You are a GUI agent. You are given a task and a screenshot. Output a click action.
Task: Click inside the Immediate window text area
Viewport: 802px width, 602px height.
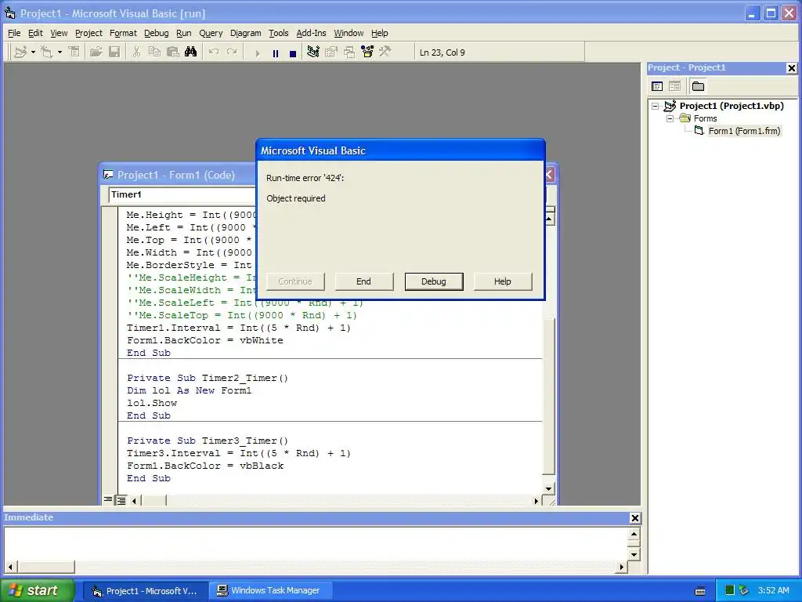pyautogui.click(x=316, y=544)
